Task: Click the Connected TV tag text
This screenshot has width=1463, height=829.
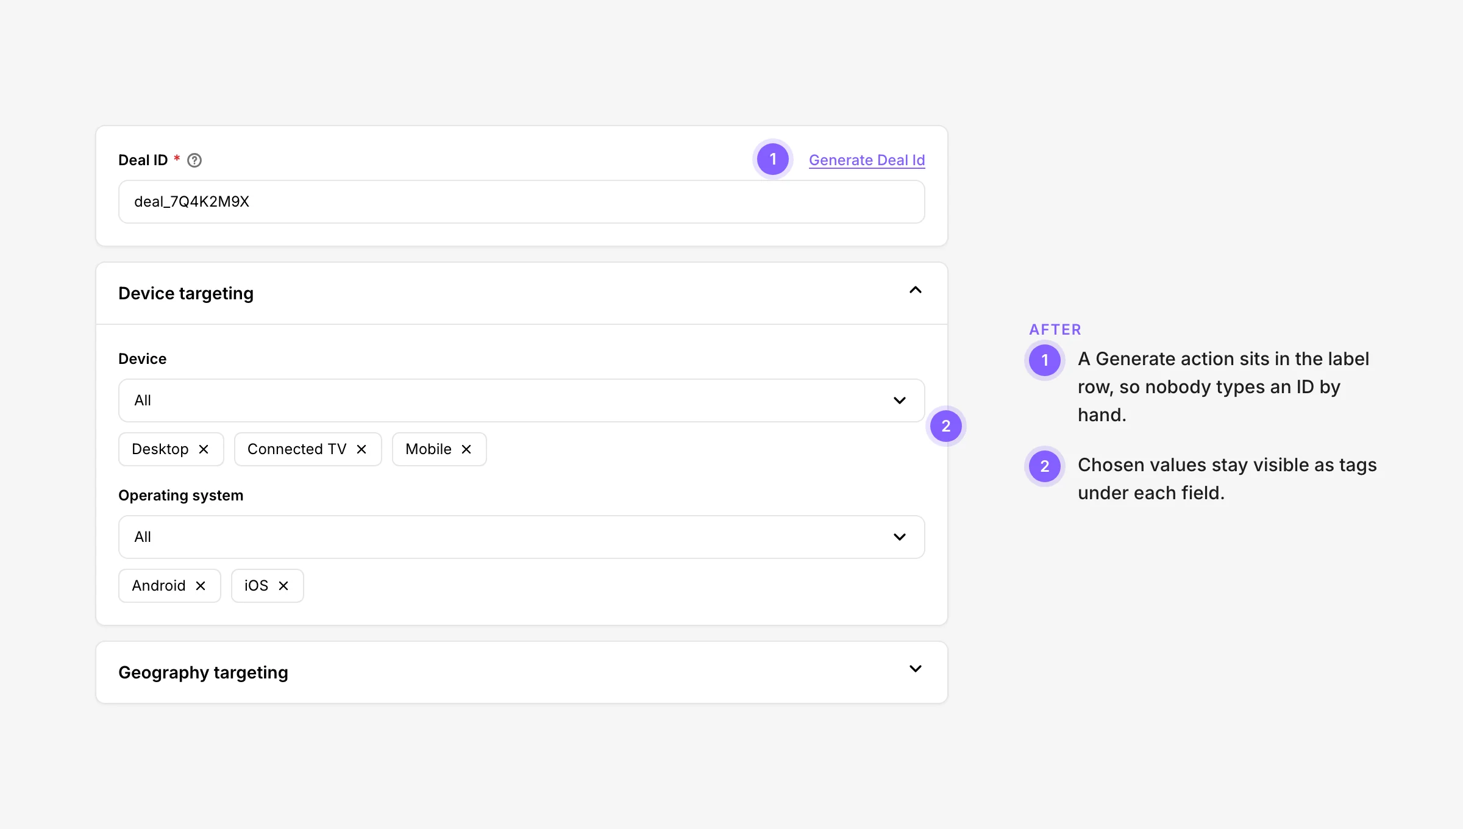Action: 297,449
